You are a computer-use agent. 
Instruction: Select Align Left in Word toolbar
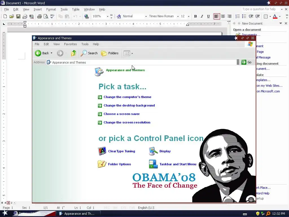216,16
